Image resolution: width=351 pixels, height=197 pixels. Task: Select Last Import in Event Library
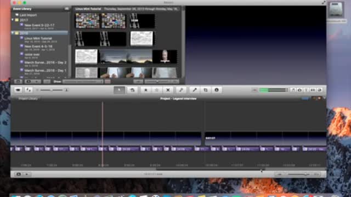(x=28, y=15)
